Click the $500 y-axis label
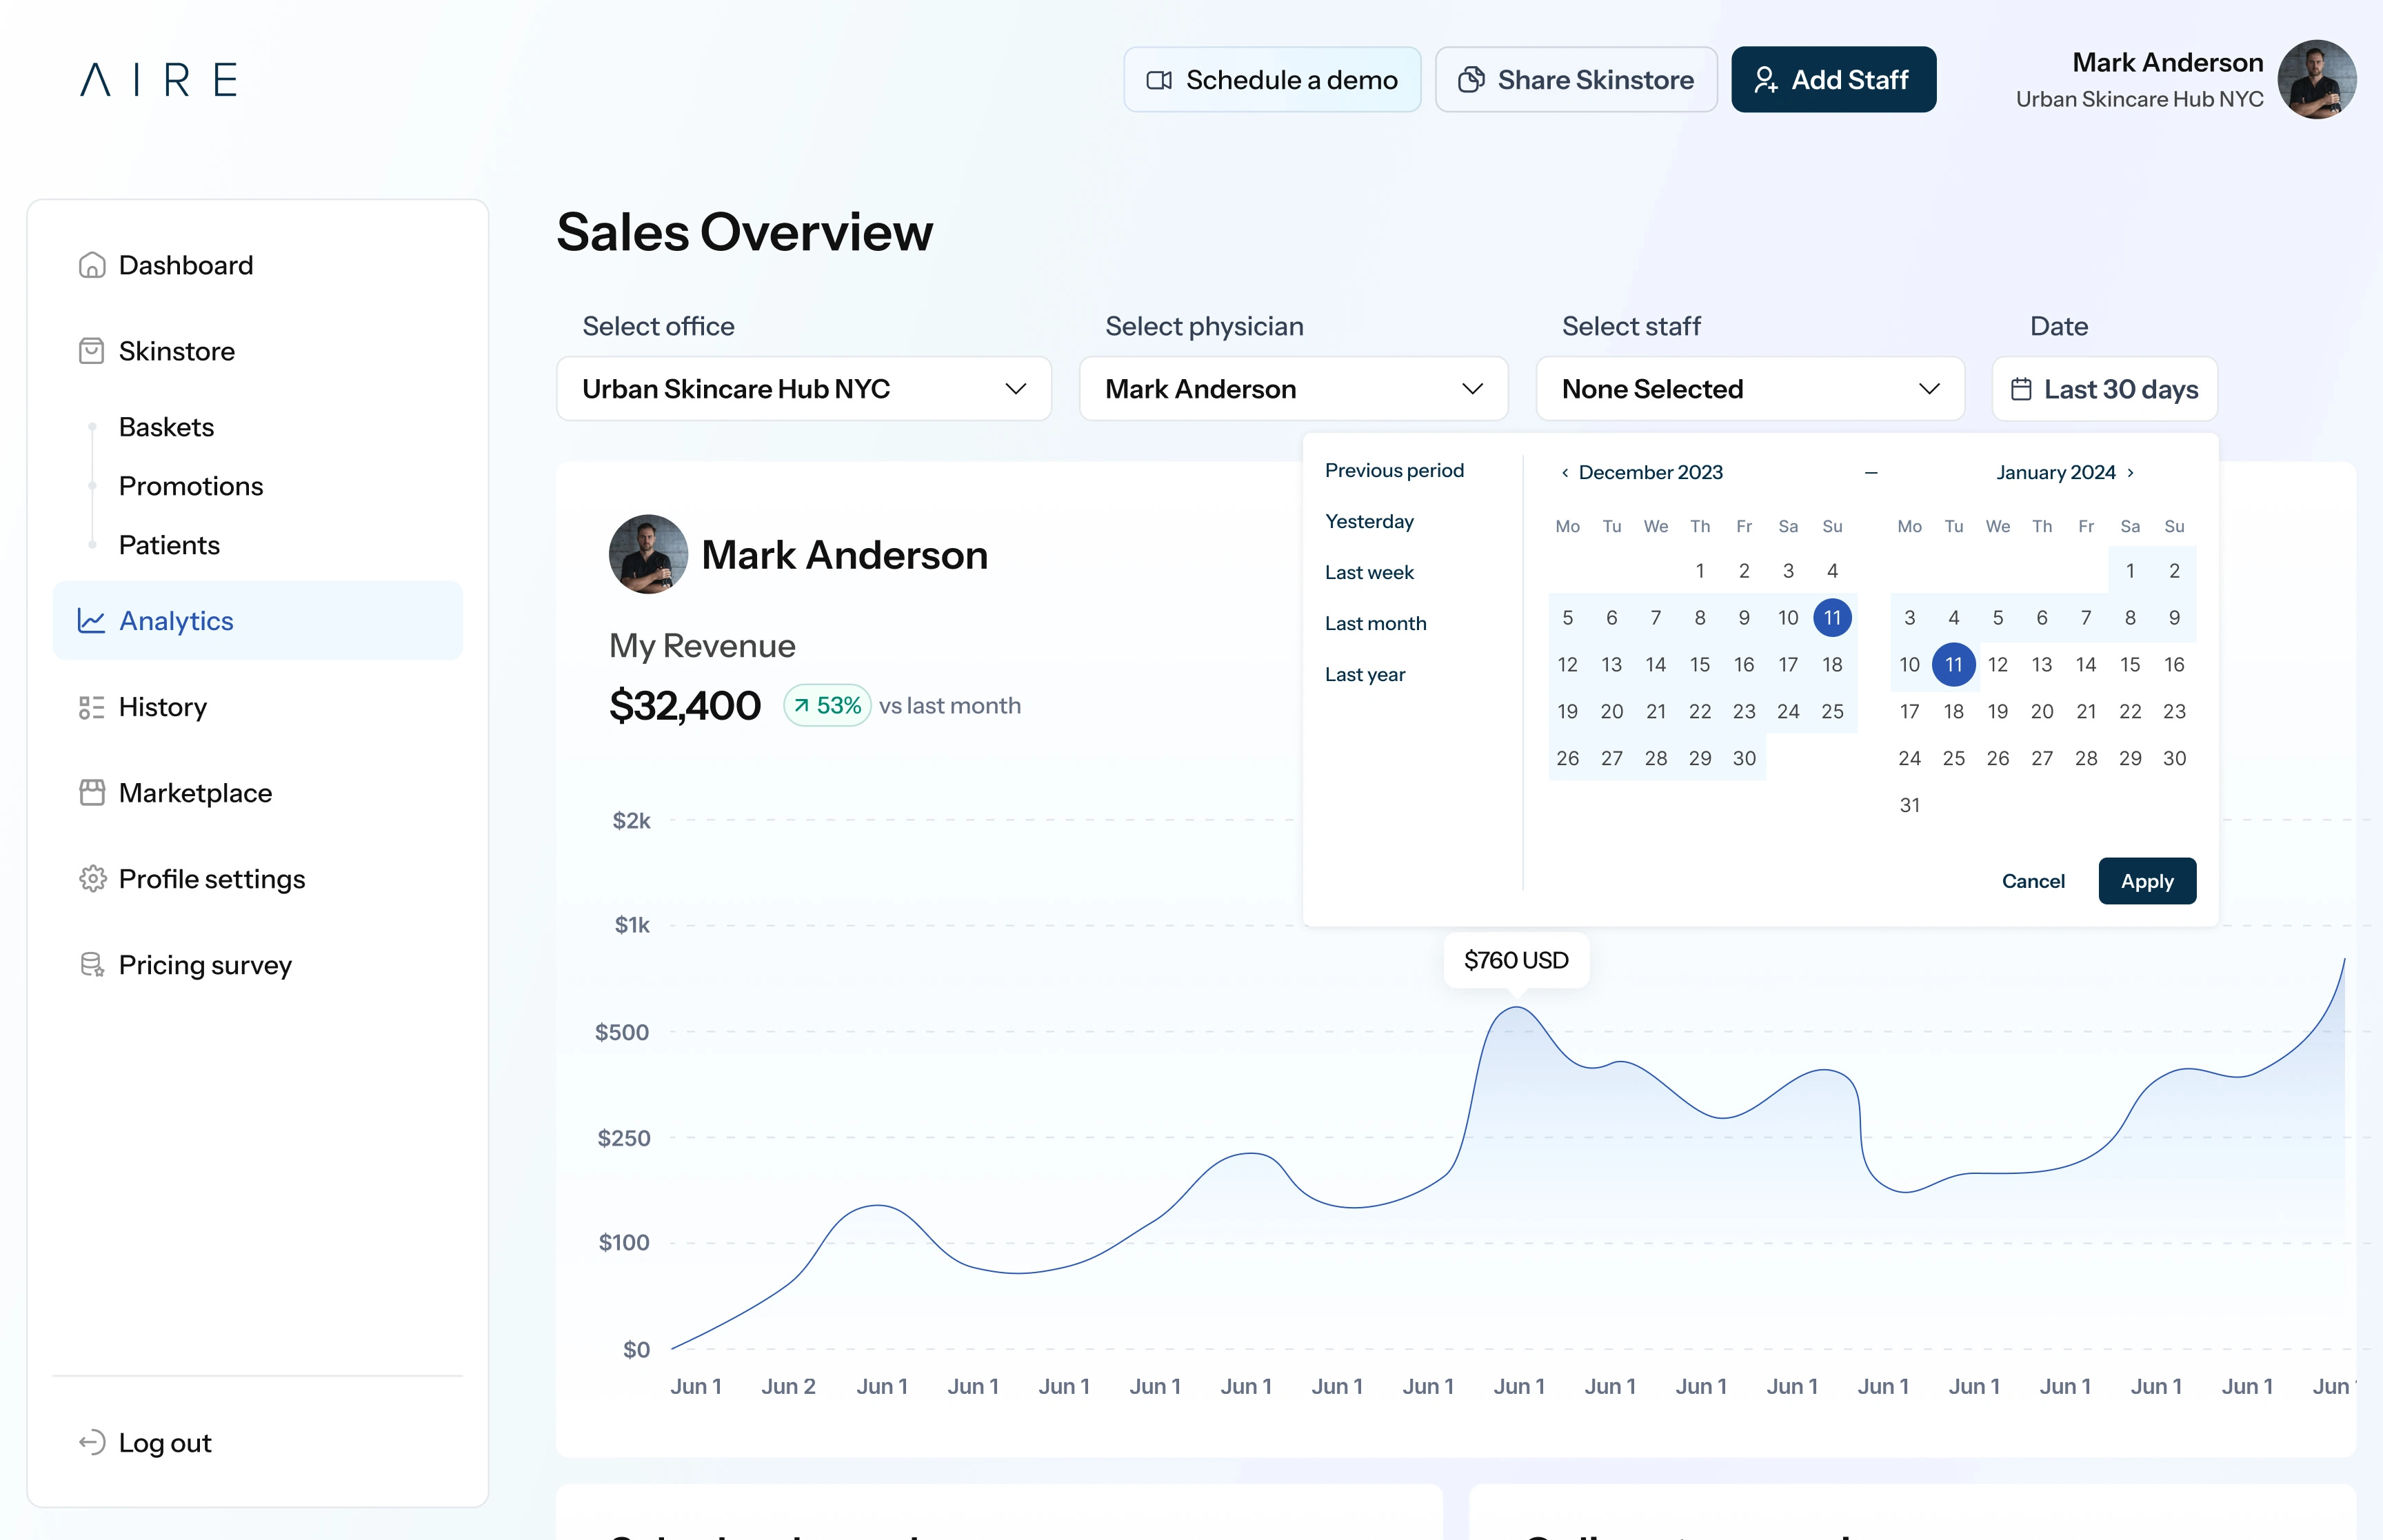This screenshot has width=2383, height=1540. [x=622, y=1032]
